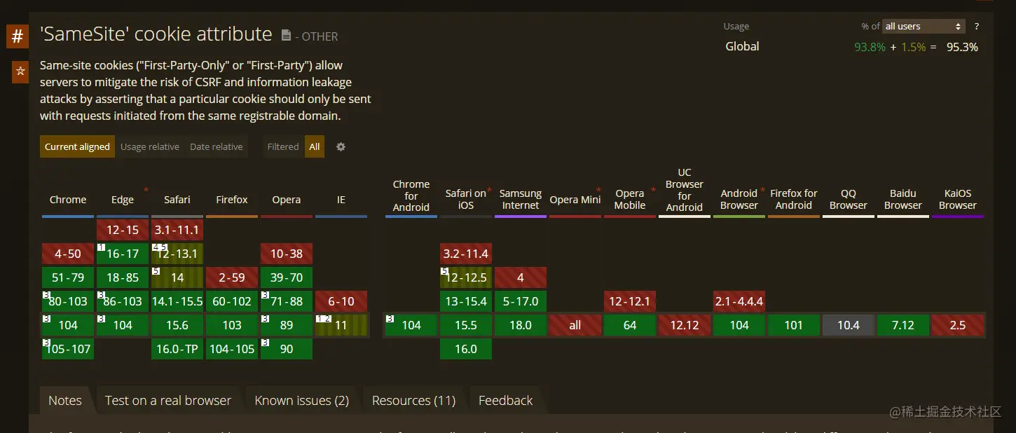
Task: Select the Filtered browsers option
Action: click(x=283, y=146)
